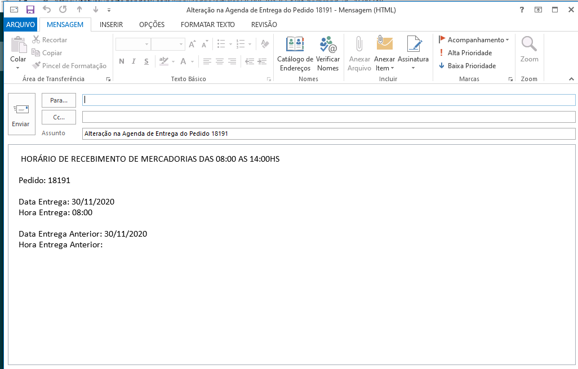The height and width of the screenshot is (369, 578).
Task: Open Texto Básico dialog launcher
Action: (x=269, y=79)
